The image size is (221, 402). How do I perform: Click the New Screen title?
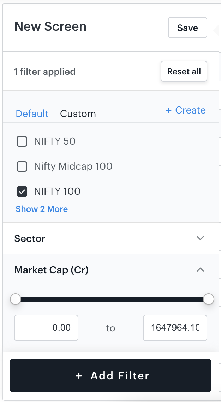pos(50,27)
